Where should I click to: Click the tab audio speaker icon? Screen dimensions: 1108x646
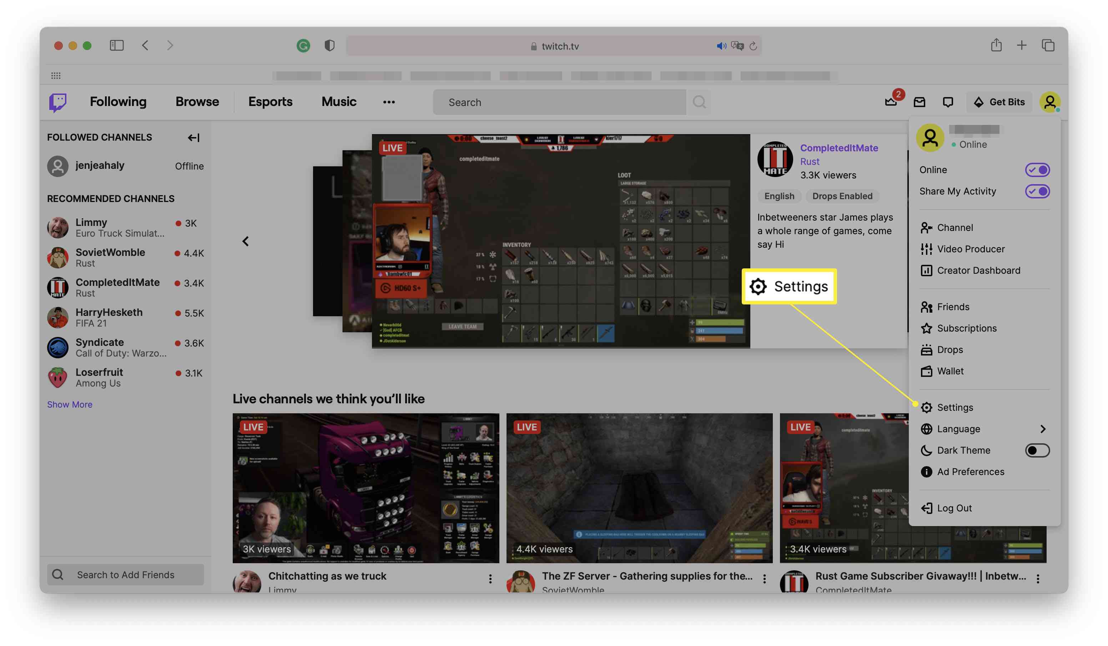[x=721, y=46]
